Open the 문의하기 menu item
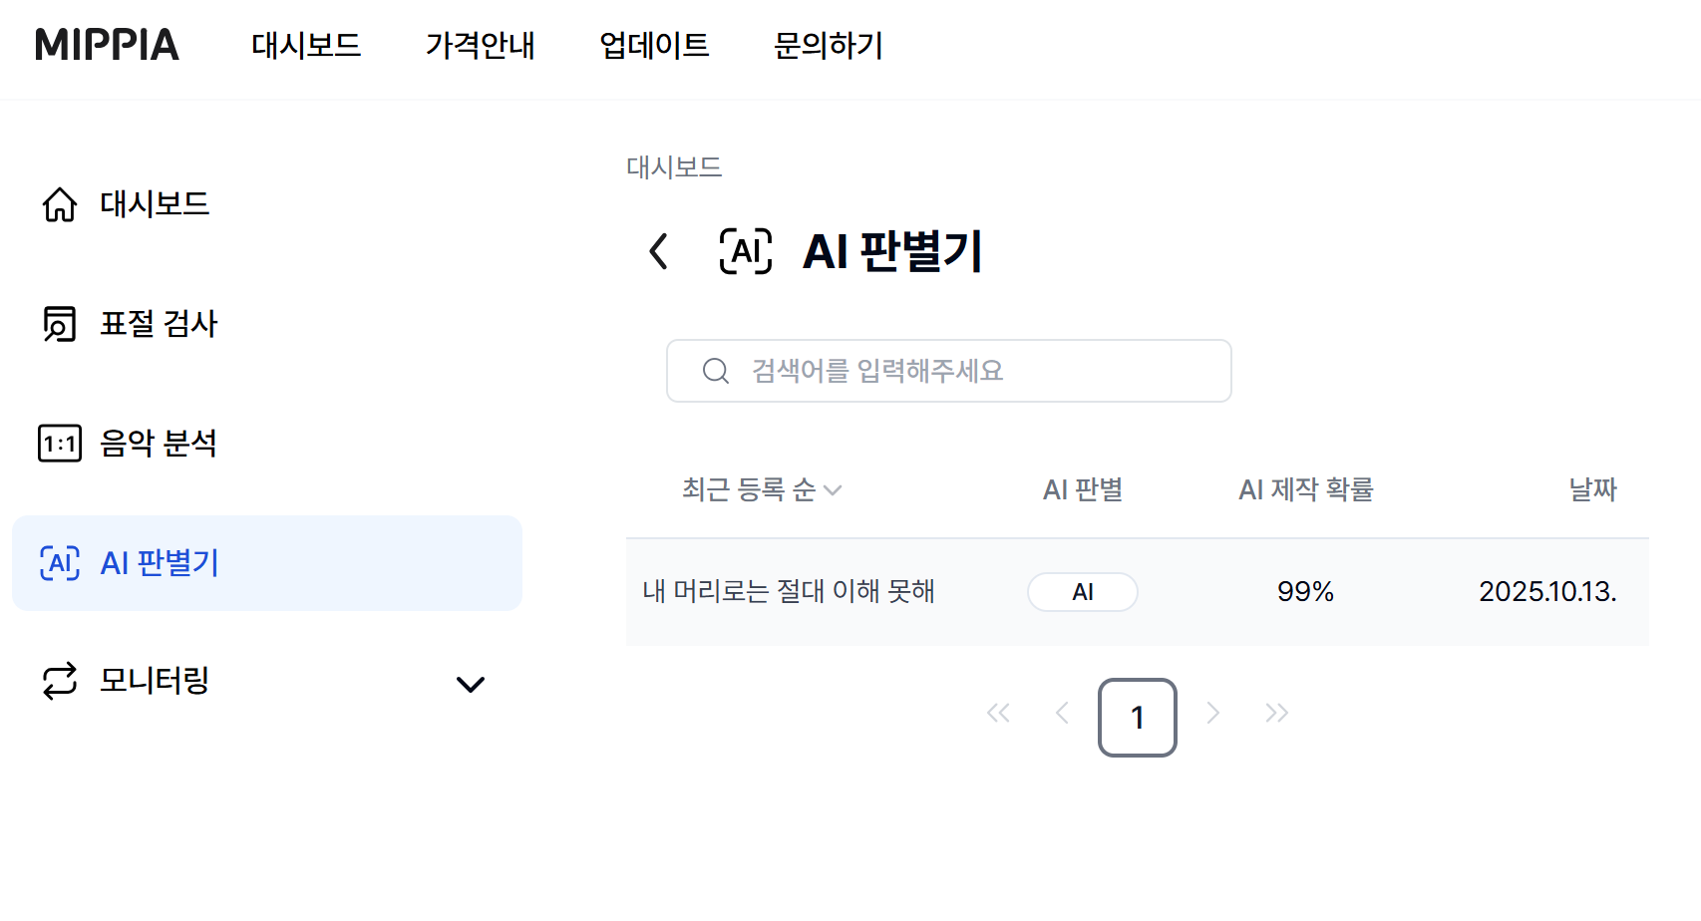The width and height of the screenshot is (1701, 921). (828, 45)
